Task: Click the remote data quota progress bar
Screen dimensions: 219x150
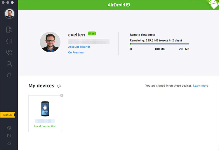Action: point(159,44)
